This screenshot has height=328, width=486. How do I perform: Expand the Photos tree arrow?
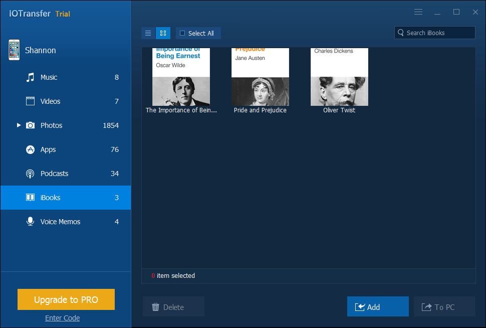click(19, 125)
